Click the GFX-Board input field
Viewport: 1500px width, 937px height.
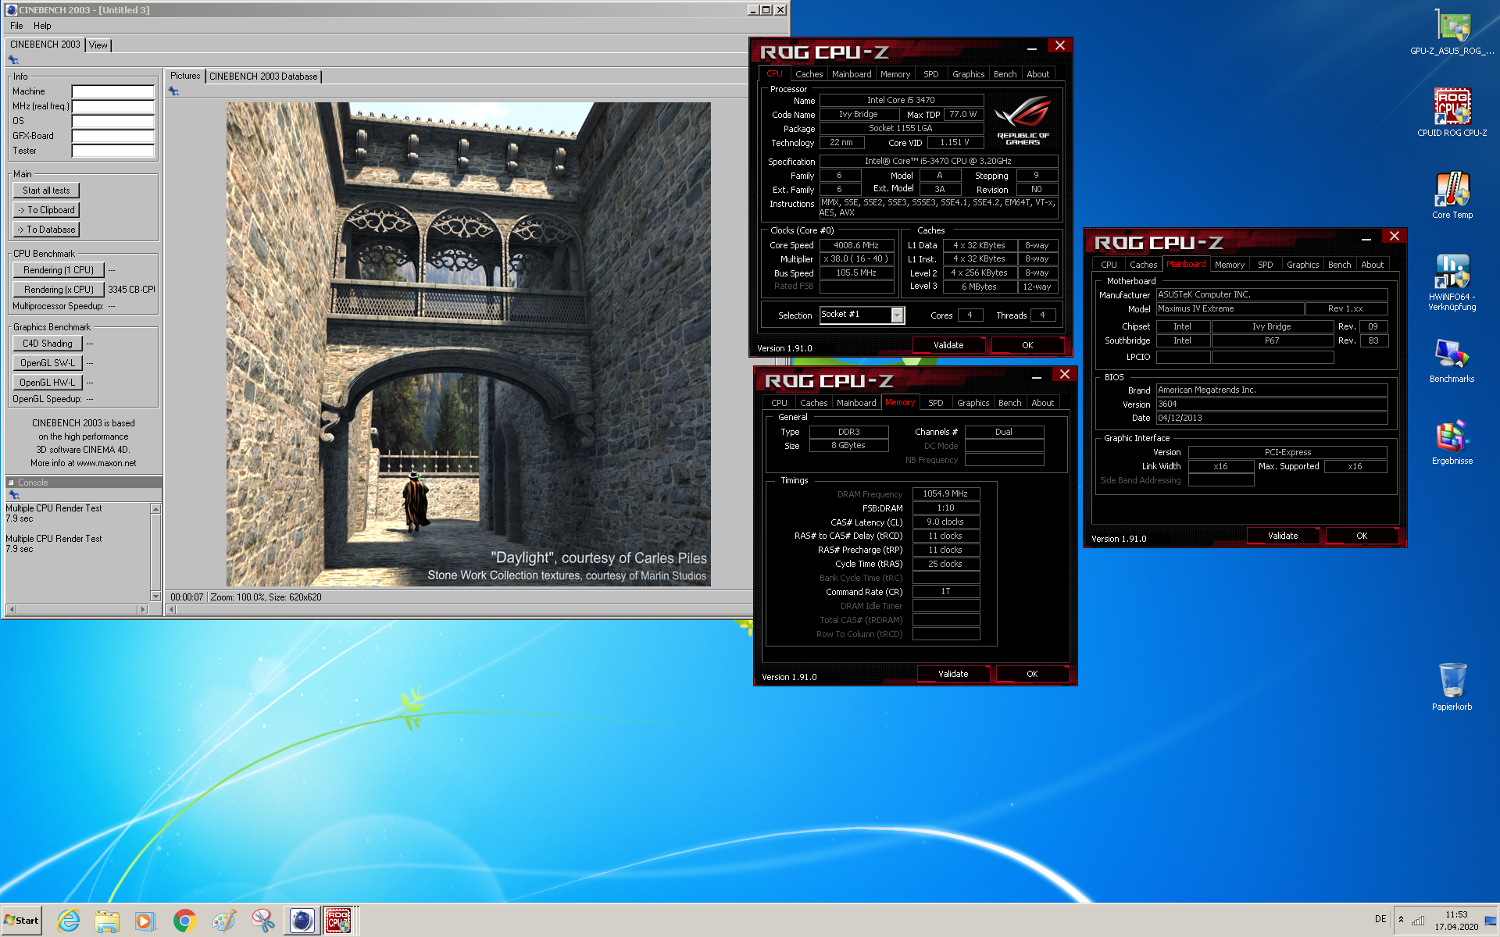(113, 136)
